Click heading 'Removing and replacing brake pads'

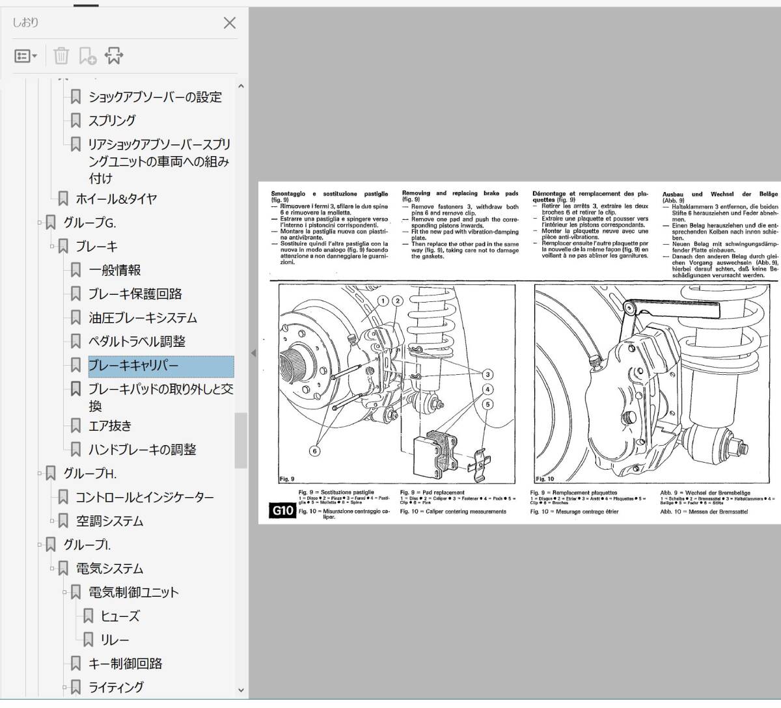point(460,193)
